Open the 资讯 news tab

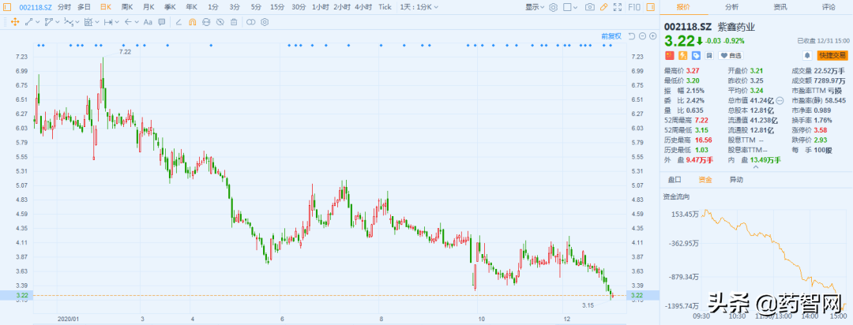click(780, 7)
